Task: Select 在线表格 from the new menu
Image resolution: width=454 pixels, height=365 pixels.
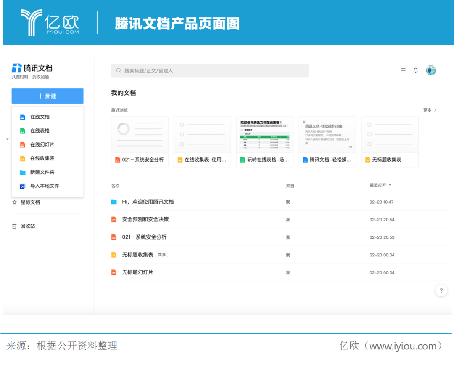Action: pyautogui.click(x=48, y=131)
